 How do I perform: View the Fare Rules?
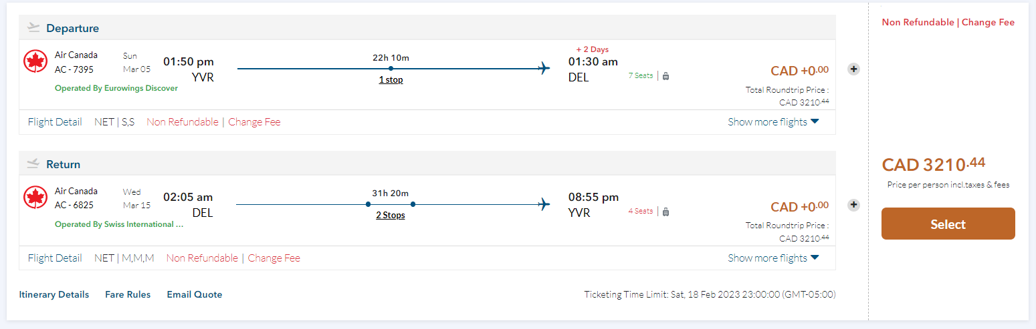click(128, 294)
